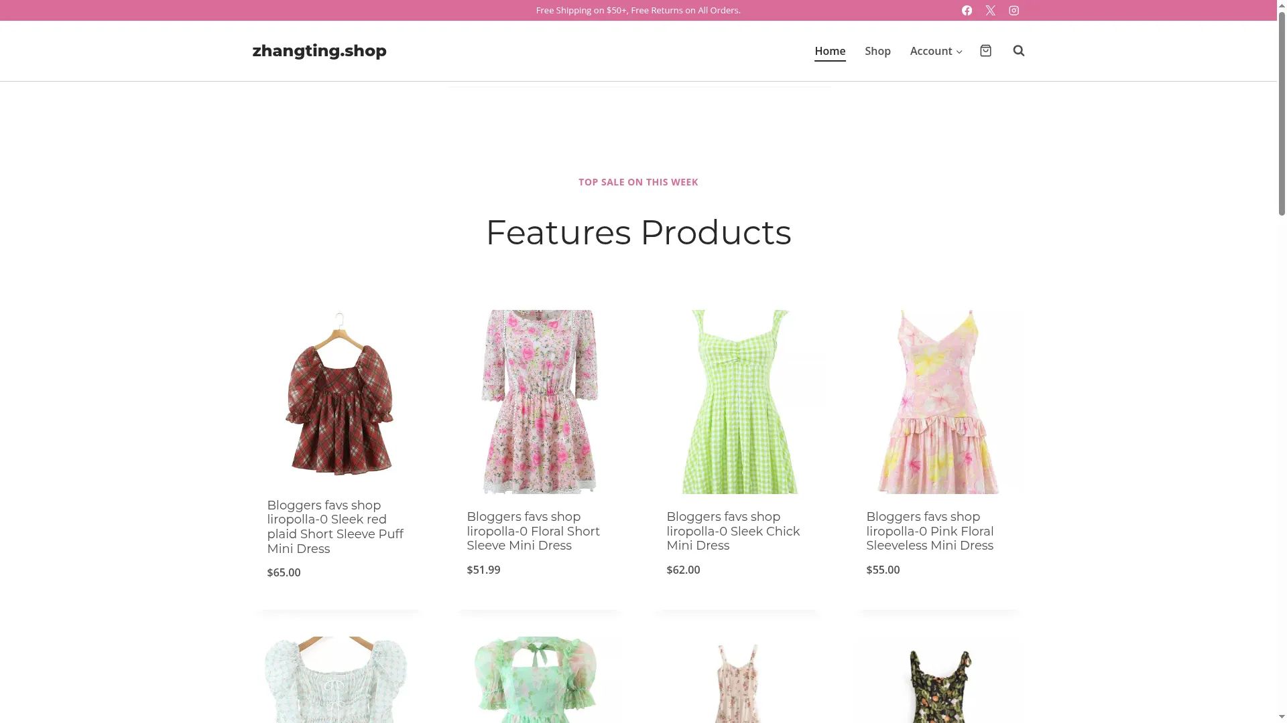View the green gingham mini dress image
This screenshot has width=1287, height=723.
tap(739, 402)
